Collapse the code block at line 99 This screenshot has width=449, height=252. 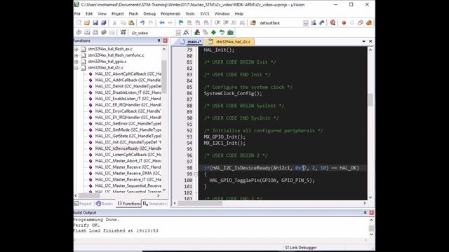click(x=196, y=174)
